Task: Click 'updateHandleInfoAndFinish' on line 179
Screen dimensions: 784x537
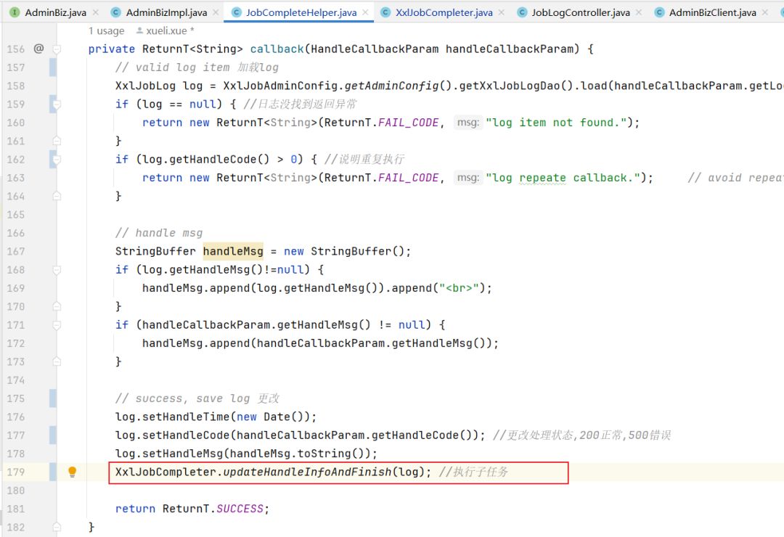Action: [307, 472]
